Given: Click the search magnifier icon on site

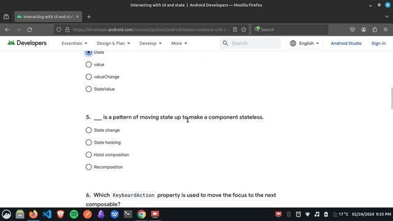Looking at the screenshot, I should click(225, 43).
